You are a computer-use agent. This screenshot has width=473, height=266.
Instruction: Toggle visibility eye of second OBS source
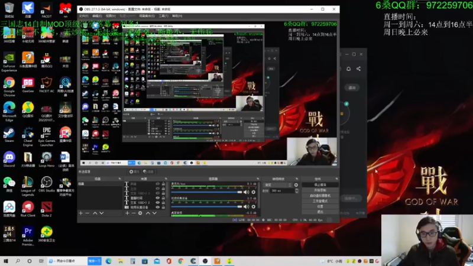tap(157, 189)
